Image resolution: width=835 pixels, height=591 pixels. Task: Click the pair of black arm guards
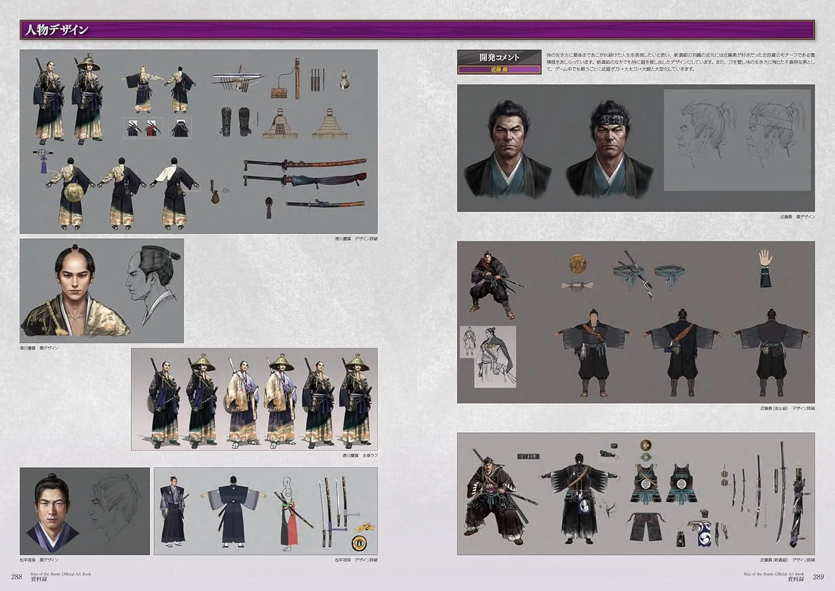(x=235, y=122)
